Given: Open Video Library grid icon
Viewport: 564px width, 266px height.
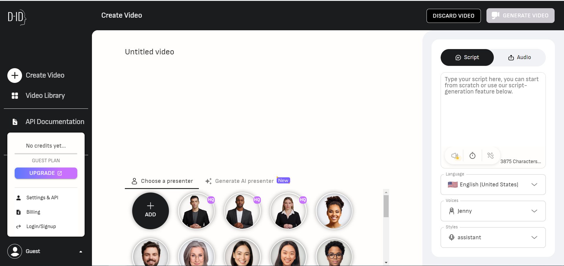Looking at the screenshot, I should pos(15,96).
